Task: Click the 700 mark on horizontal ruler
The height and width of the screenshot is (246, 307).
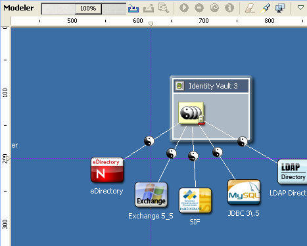Action: tap(204, 21)
